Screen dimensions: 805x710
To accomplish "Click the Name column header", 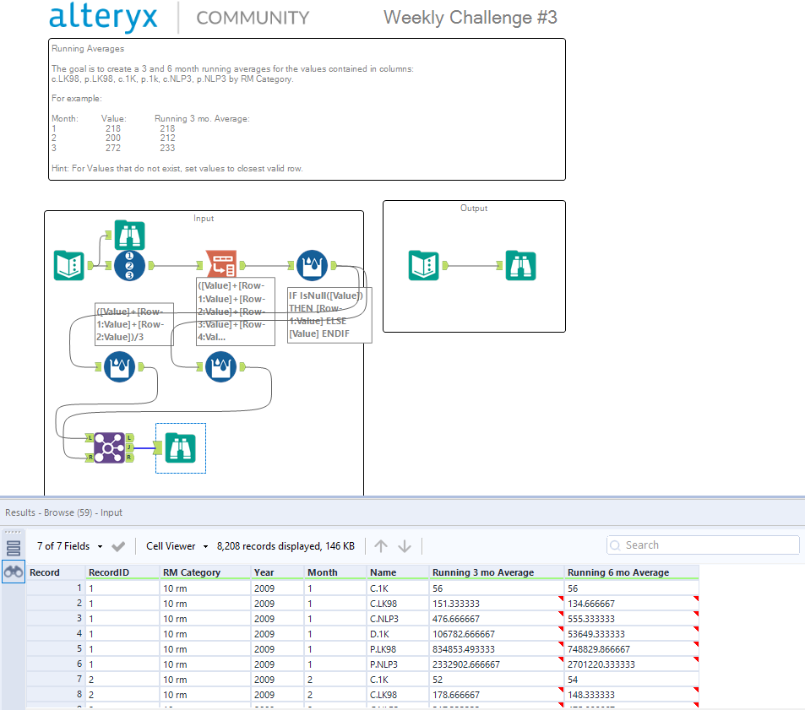I will click(x=398, y=572).
